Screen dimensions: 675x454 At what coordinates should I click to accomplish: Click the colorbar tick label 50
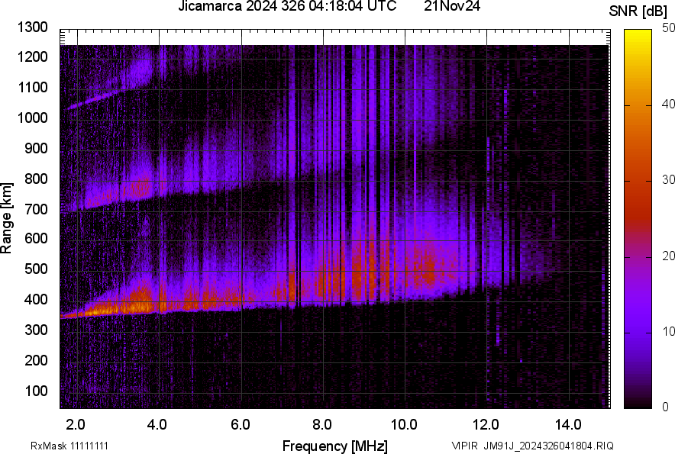point(669,27)
